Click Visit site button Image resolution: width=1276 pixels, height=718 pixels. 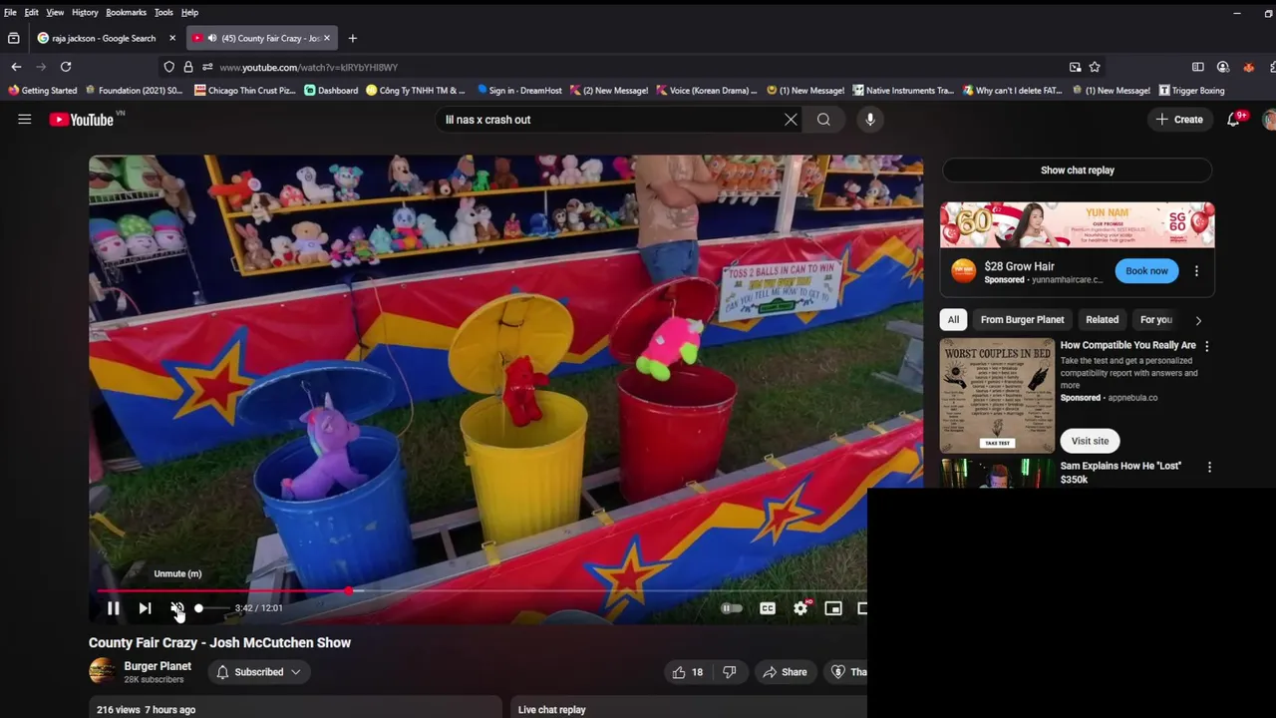click(x=1090, y=441)
